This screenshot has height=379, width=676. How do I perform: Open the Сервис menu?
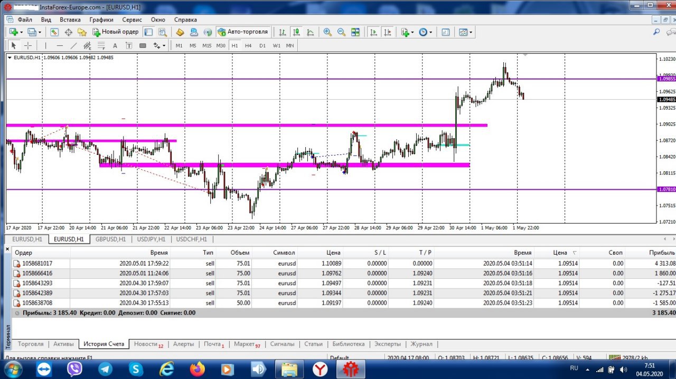(x=132, y=20)
